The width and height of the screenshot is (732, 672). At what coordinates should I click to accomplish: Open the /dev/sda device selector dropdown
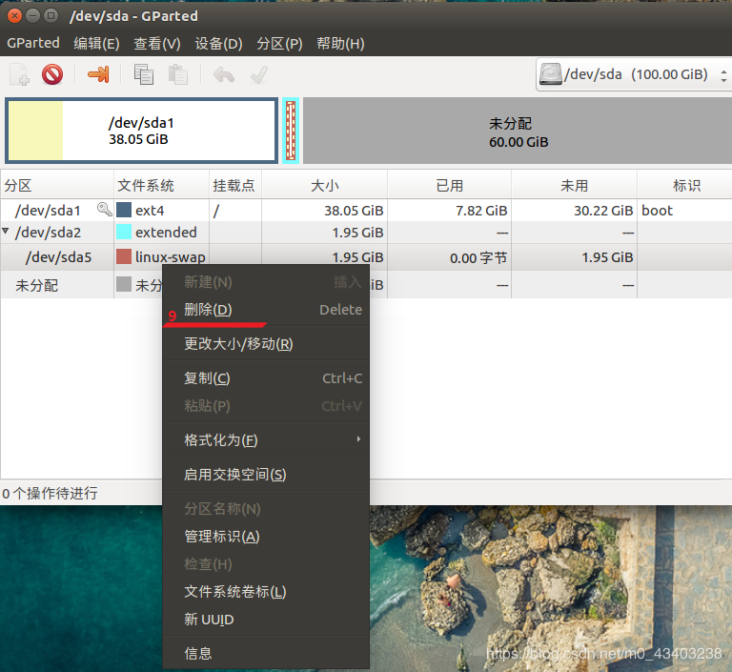point(634,74)
